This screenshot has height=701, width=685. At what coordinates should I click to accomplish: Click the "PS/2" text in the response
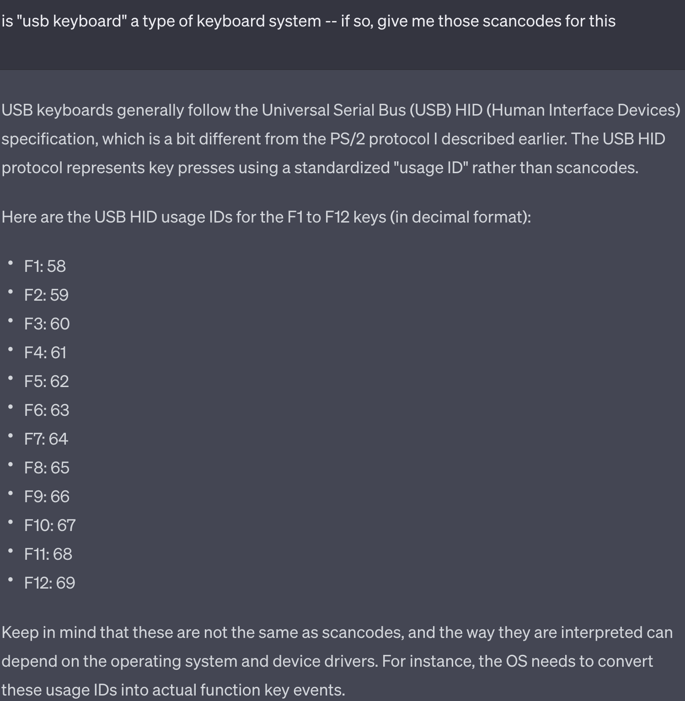point(347,139)
